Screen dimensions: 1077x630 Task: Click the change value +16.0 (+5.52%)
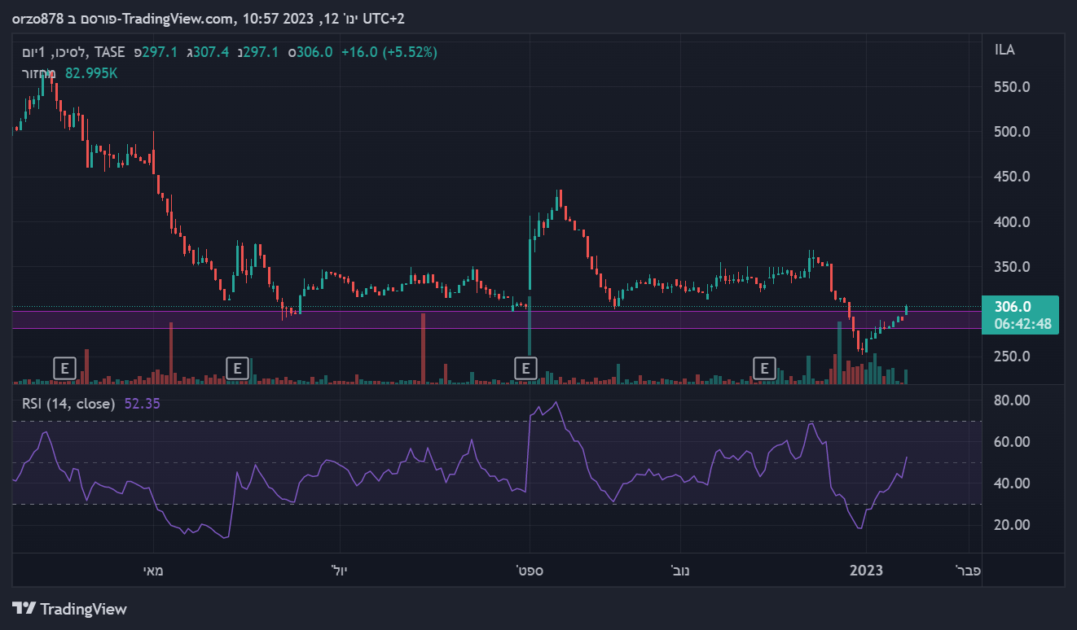click(389, 52)
